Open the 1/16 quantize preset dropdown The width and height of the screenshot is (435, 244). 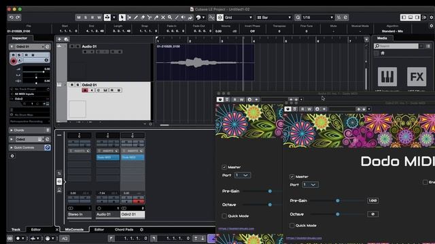(x=317, y=18)
